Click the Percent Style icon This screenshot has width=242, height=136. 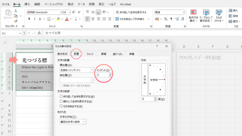pos(166,19)
